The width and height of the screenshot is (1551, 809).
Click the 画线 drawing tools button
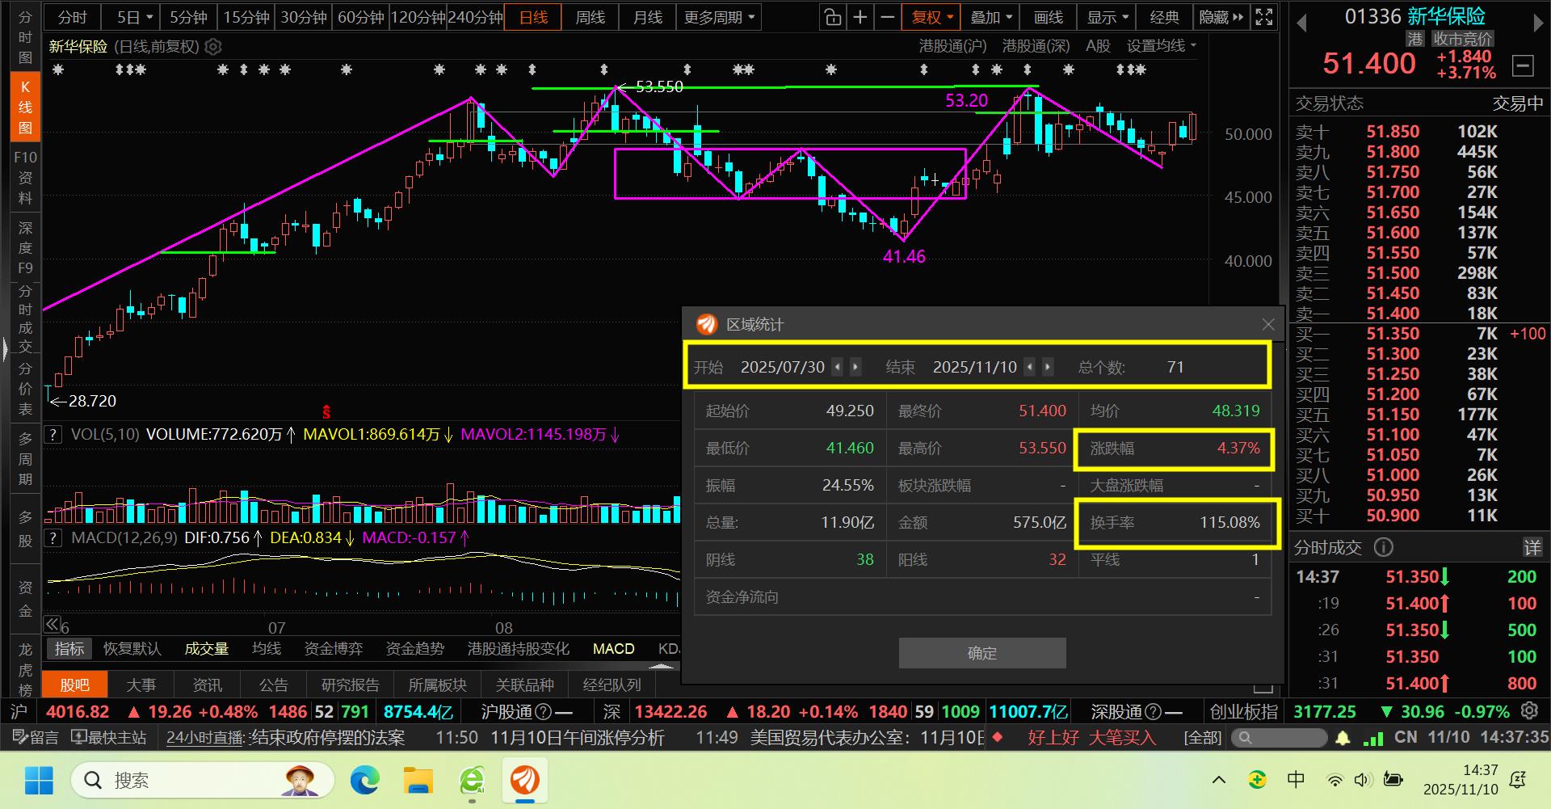(x=1049, y=17)
